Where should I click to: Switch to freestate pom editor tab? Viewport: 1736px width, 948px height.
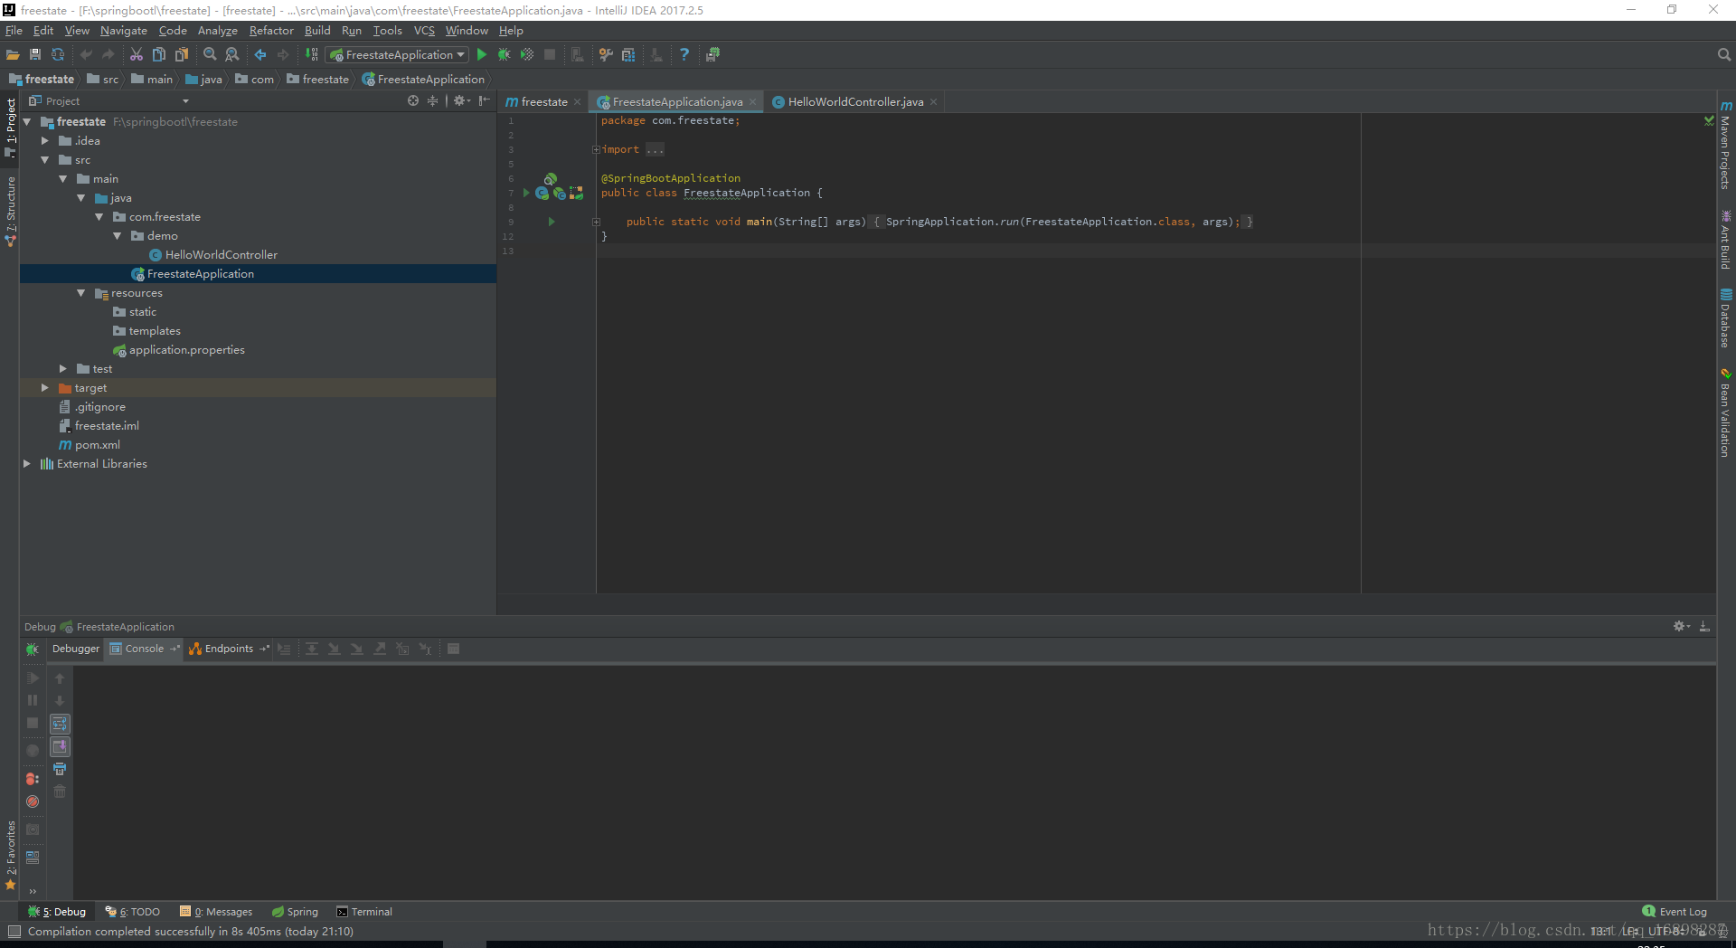[543, 102]
